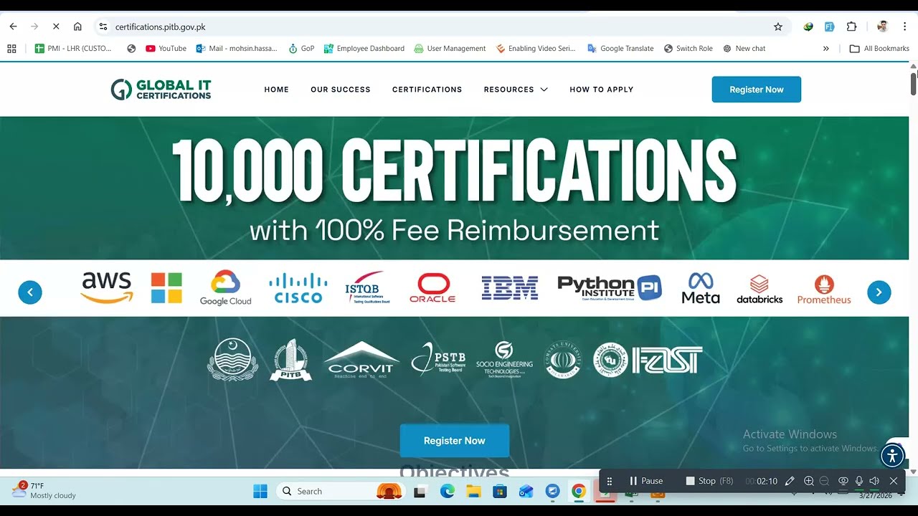Open the Enabling Video Seri... bookmark
Screen dimensions: 918x516
(x=536, y=49)
